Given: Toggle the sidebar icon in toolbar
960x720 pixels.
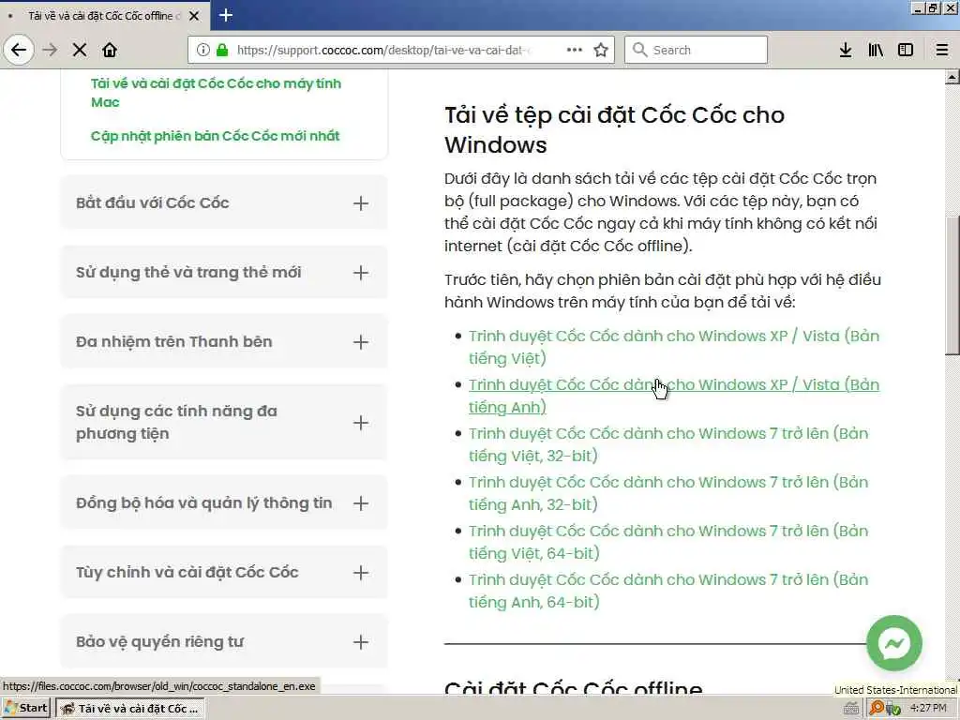Looking at the screenshot, I should coord(906,50).
